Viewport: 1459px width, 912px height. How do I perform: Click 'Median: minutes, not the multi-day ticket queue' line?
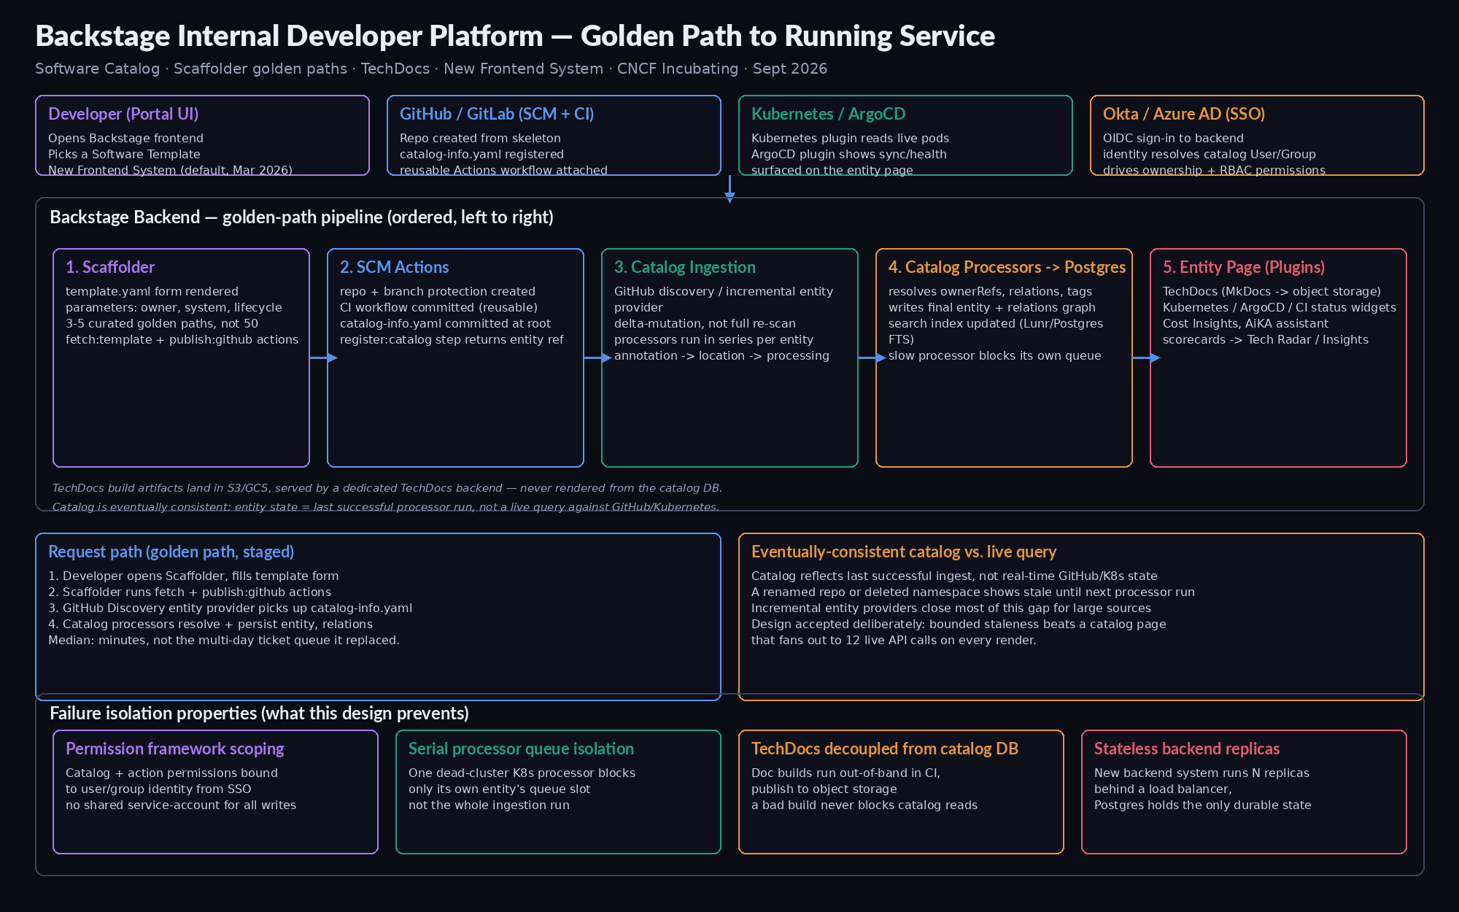[224, 640]
